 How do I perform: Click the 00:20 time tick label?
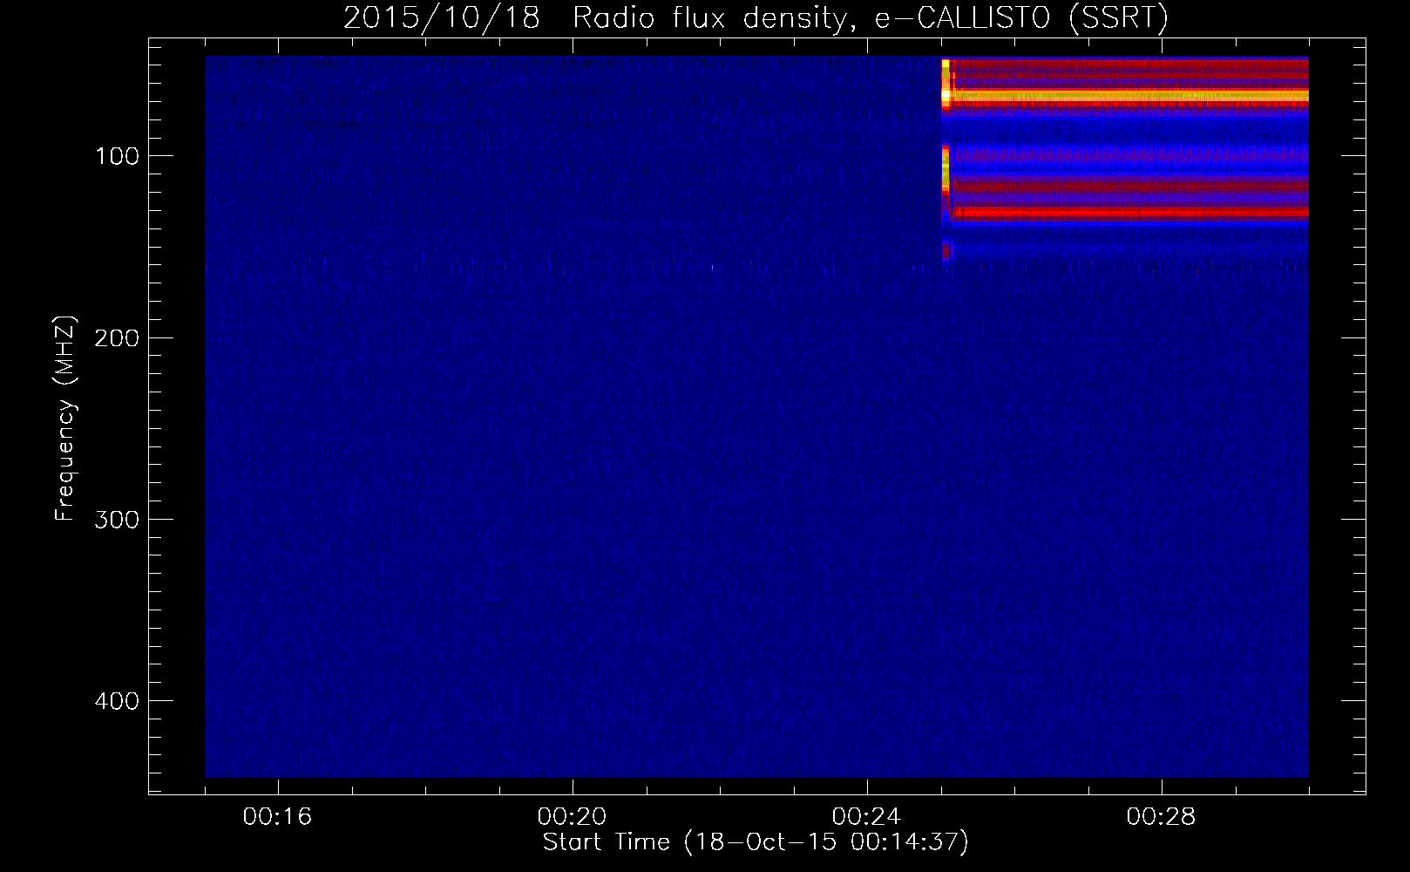[572, 817]
